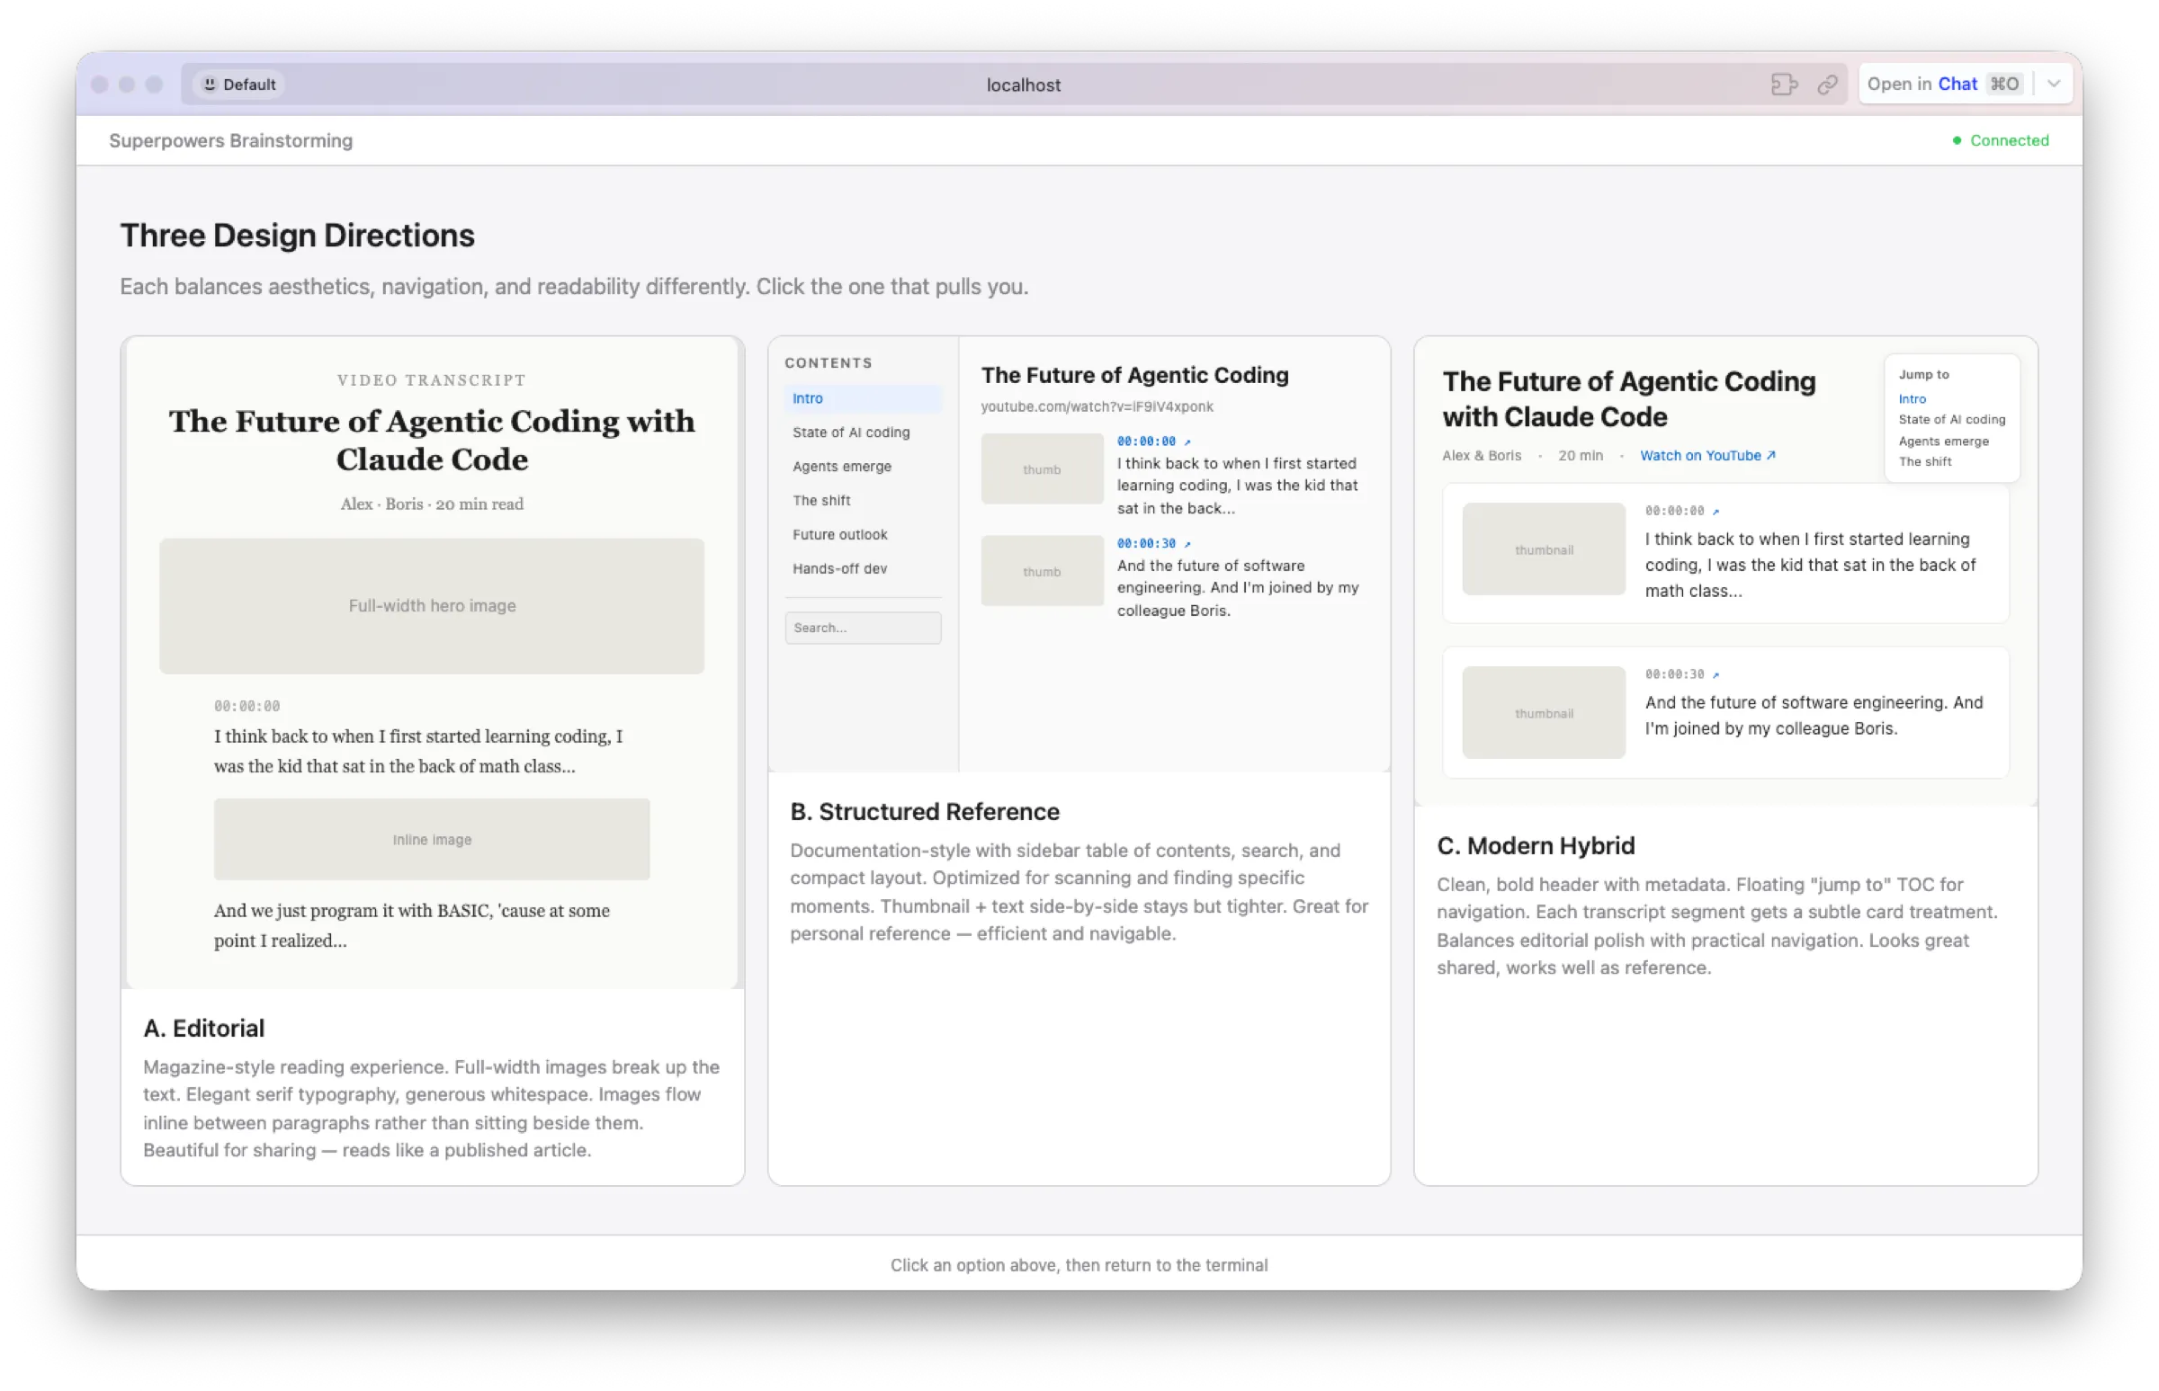The width and height of the screenshot is (2159, 1391).
Task: Click the extension puzzle icon in toolbar
Action: click(1784, 84)
